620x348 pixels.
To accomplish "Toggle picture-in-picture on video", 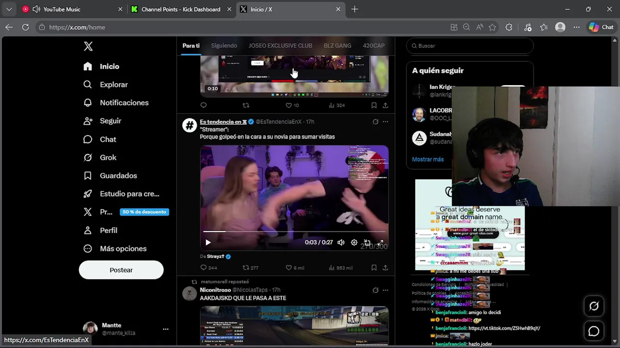I will [367, 243].
